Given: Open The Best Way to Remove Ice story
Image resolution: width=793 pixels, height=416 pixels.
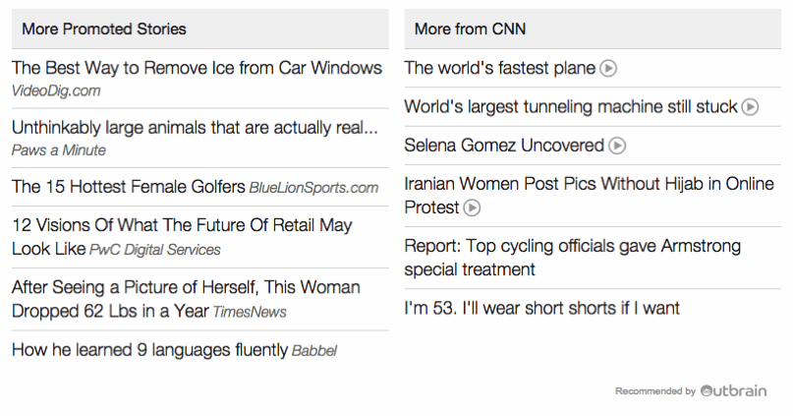Looking at the screenshot, I should pyautogui.click(x=197, y=68).
